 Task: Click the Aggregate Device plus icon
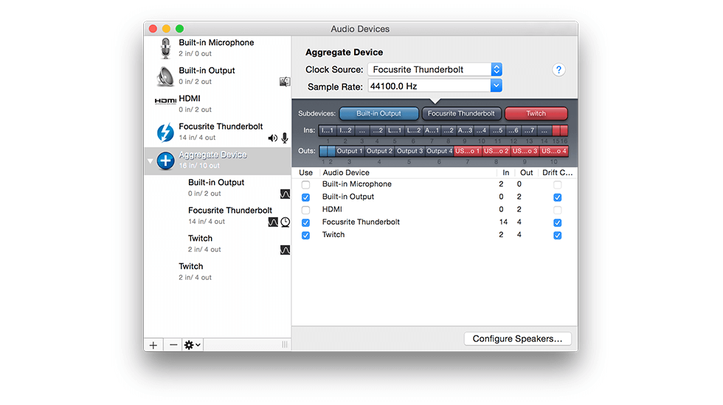click(x=165, y=161)
